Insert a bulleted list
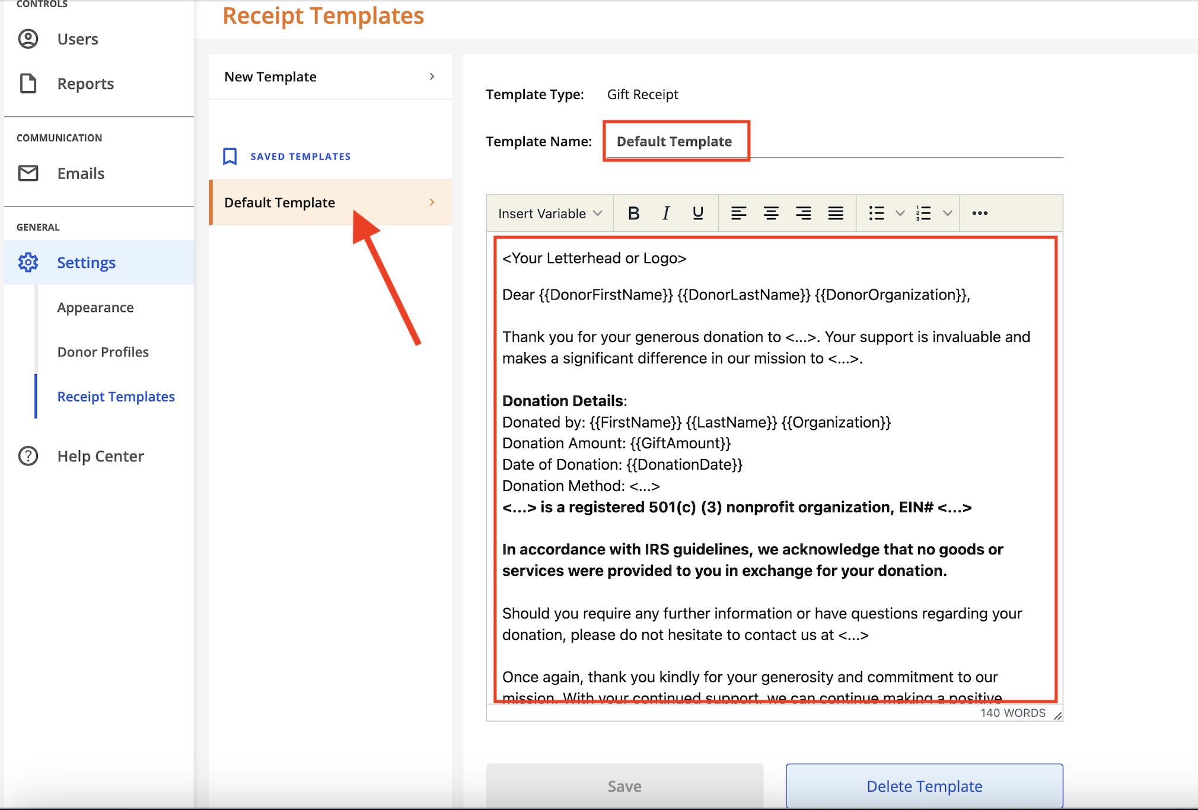This screenshot has height=810, width=1198. [877, 213]
